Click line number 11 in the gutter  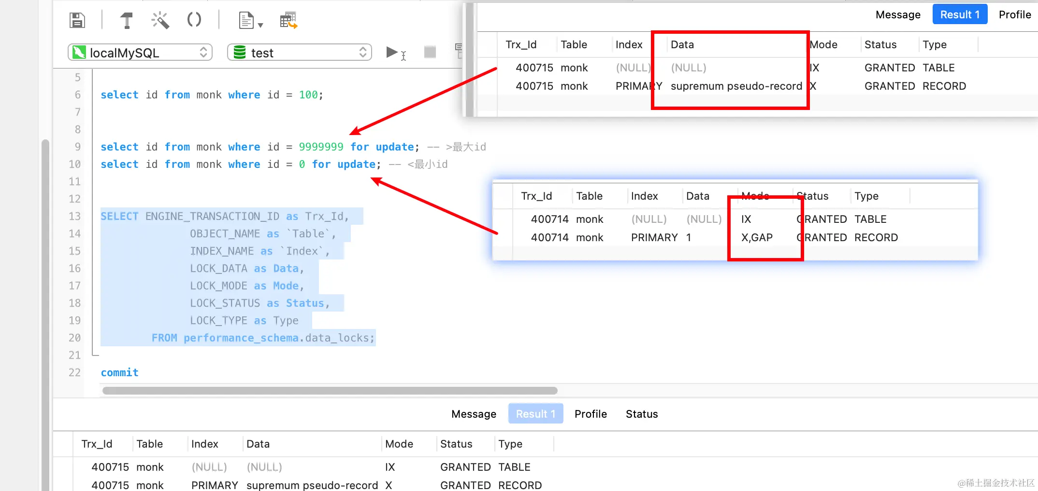74,181
